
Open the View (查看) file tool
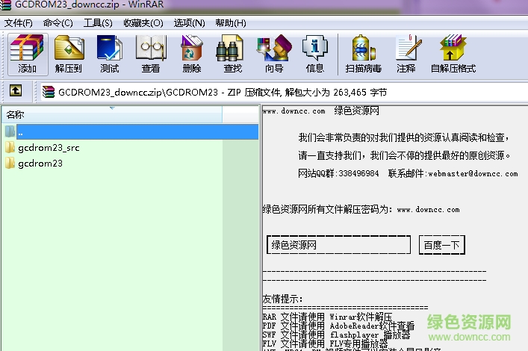[151, 54]
